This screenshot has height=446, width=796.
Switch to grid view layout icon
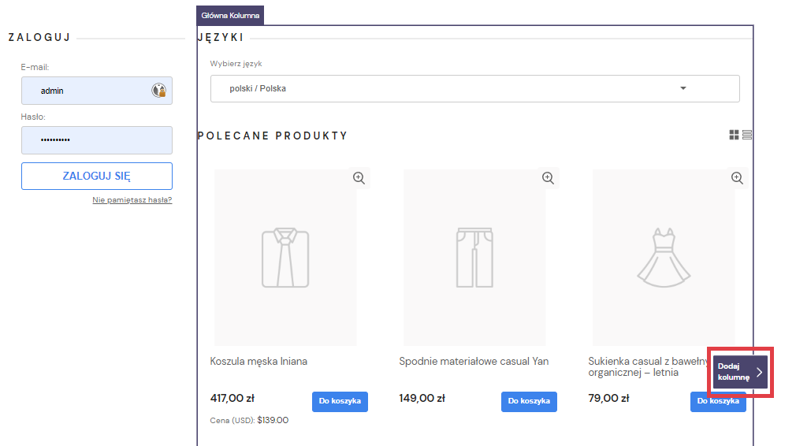click(x=734, y=135)
